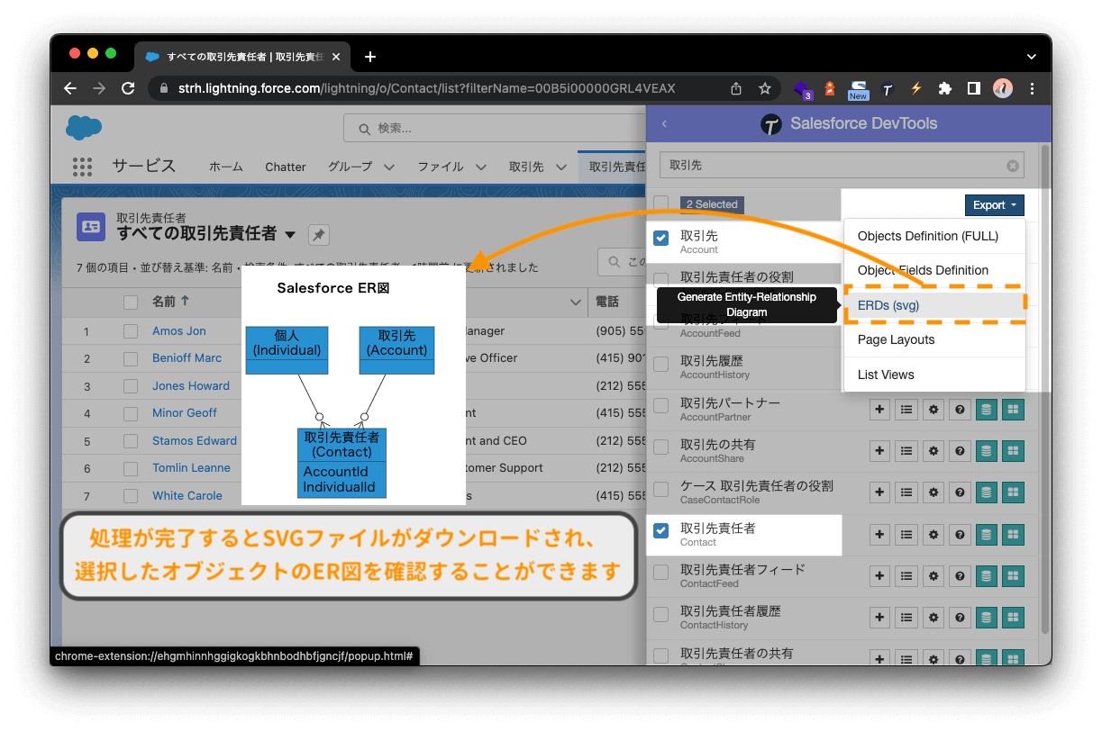1102x732 pixels.
Task: Click the plus icon on AccountPartner row
Action: pyautogui.click(x=879, y=410)
